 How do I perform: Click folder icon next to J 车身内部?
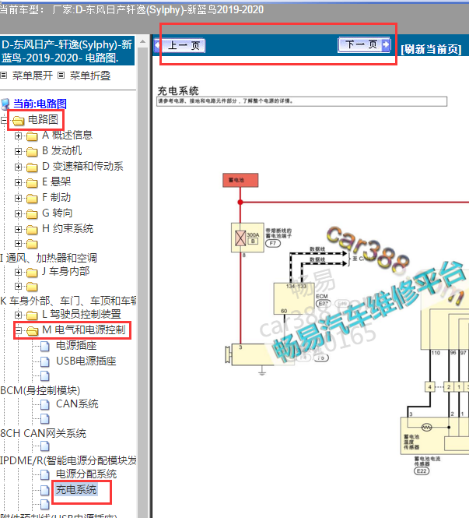(32, 273)
